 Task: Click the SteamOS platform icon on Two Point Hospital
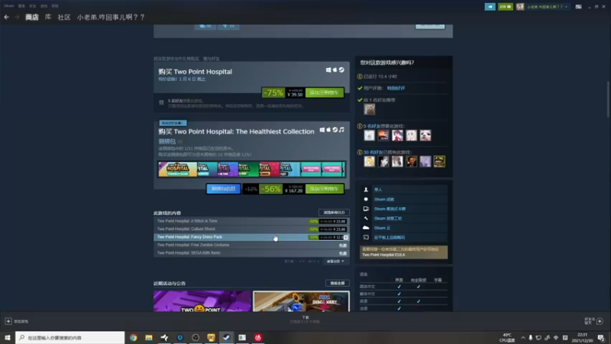pyautogui.click(x=341, y=70)
